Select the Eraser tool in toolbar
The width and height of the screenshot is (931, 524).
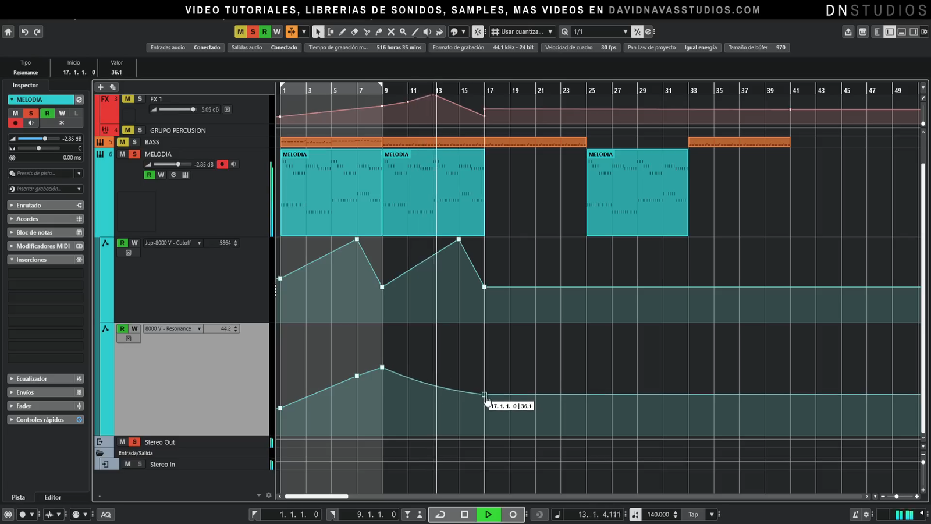(x=354, y=32)
